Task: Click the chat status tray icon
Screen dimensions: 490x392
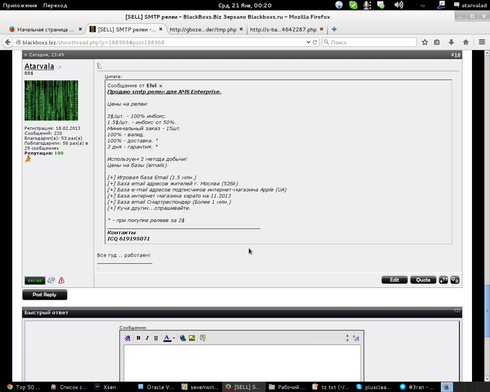Action: (x=381, y=5)
